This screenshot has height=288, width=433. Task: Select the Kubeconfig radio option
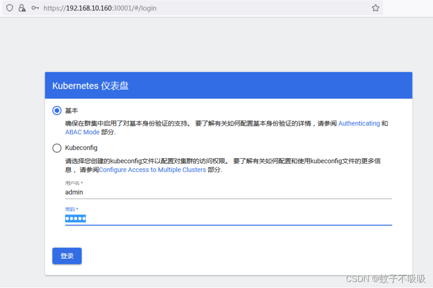(x=57, y=148)
